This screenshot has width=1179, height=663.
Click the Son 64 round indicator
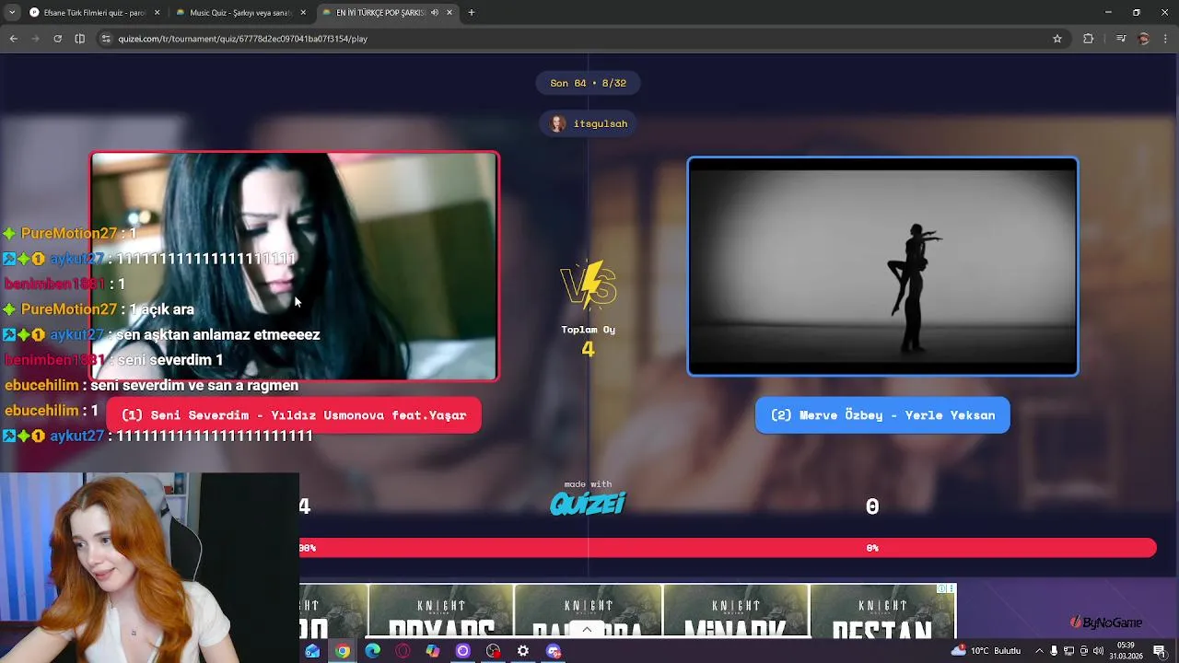coord(588,83)
